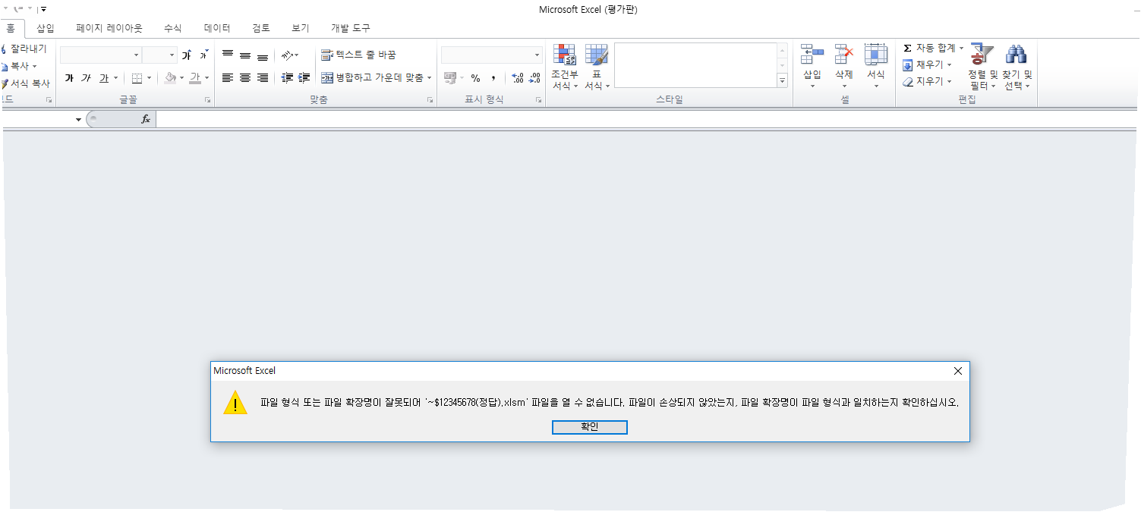Increase indent icon
Viewport: 1141px width, 512px height.
coord(304,78)
